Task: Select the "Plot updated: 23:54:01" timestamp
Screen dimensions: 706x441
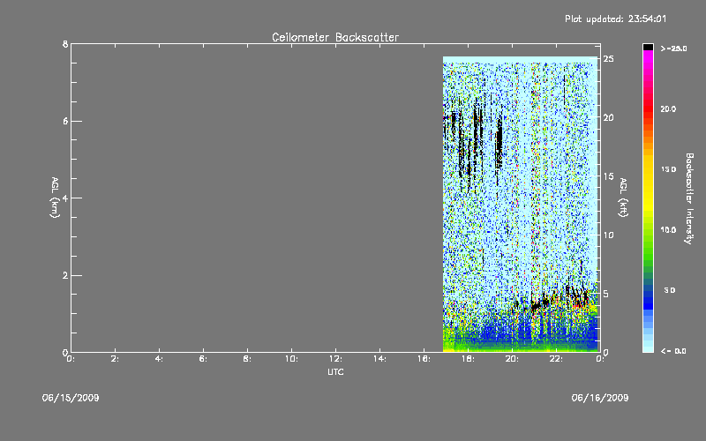Action: [x=615, y=19]
